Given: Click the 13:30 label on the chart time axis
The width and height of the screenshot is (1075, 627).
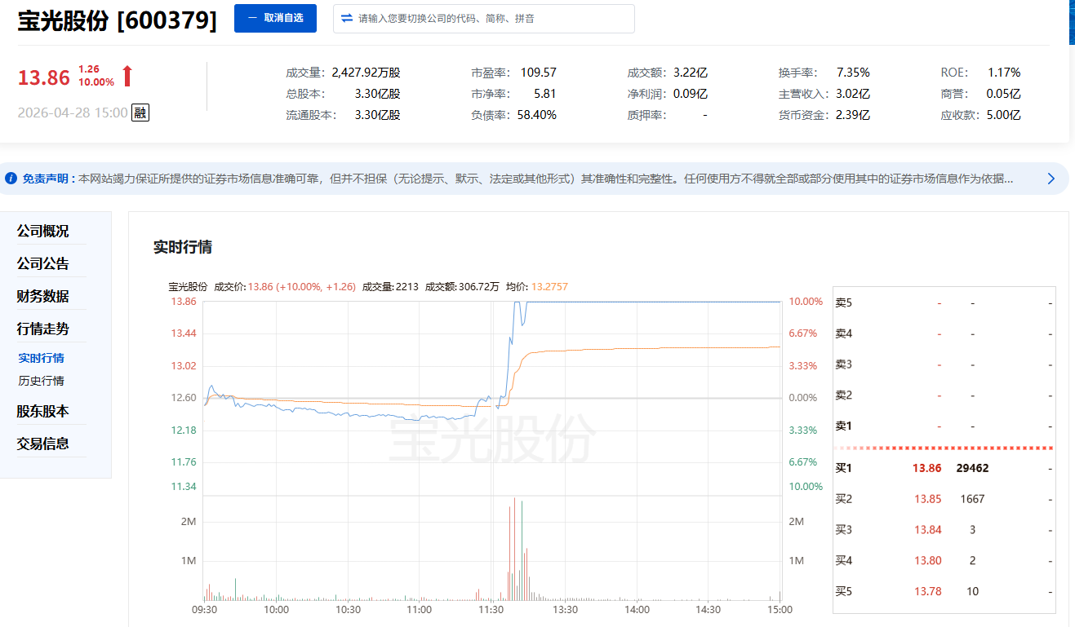Looking at the screenshot, I should 565,610.
